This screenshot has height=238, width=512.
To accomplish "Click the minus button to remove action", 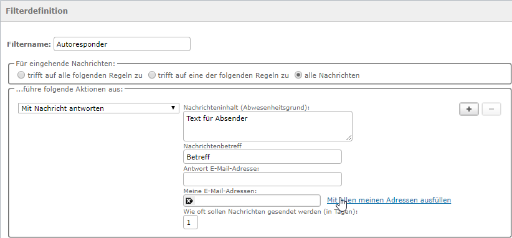I will (491, 110).
